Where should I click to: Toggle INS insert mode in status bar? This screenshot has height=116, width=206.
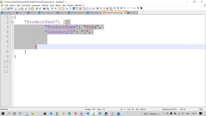tap(201, 109)
